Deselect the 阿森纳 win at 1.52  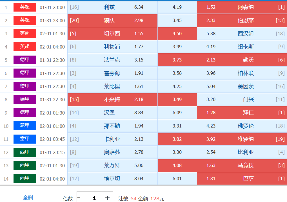click(x=242, y=7)
